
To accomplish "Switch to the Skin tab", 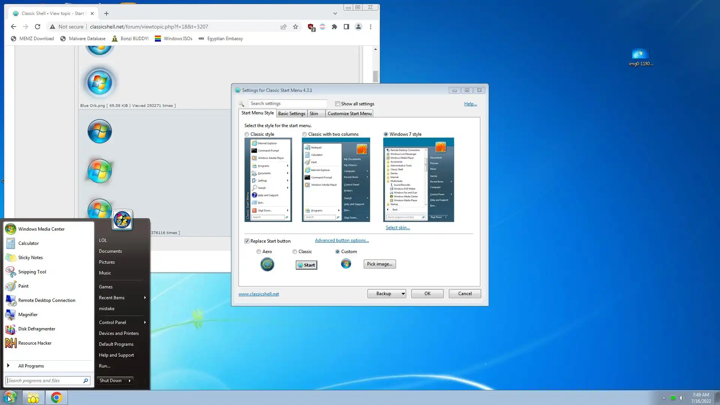I will coord(314,114).
